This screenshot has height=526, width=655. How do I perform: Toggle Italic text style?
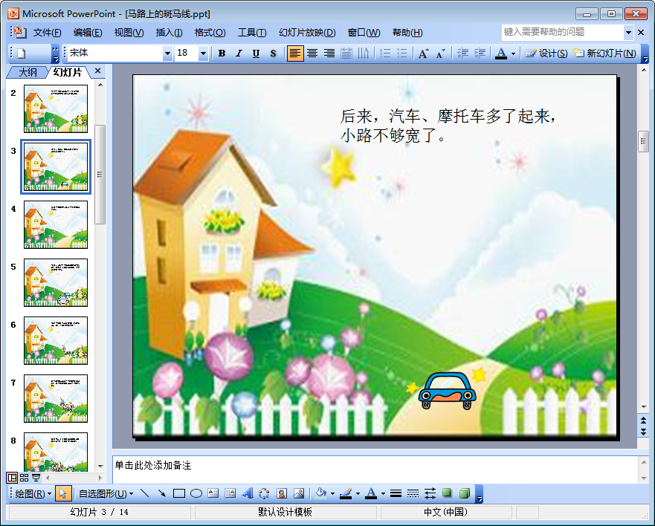tap(239, 53)
